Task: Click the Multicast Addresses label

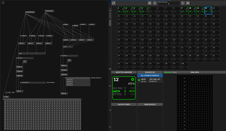Action: tap(96, 78)
